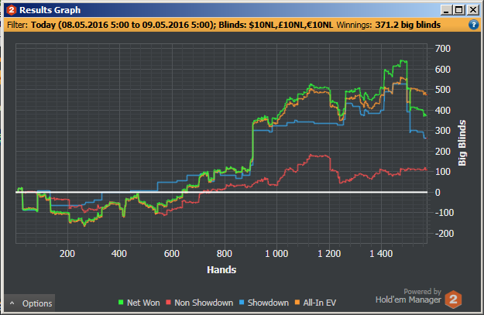Click the orange All-In EV legend swatch
484x315 pixels.
(297, 303)
